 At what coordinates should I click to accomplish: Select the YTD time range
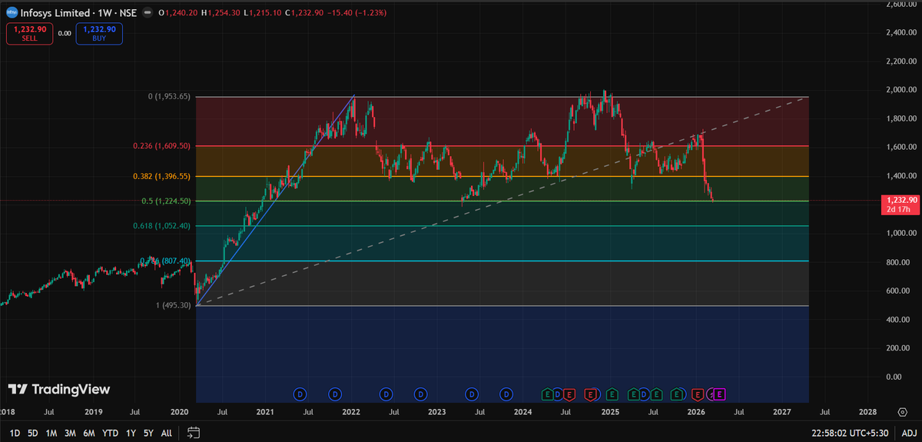pyautogui.click(x=110, y=433)
